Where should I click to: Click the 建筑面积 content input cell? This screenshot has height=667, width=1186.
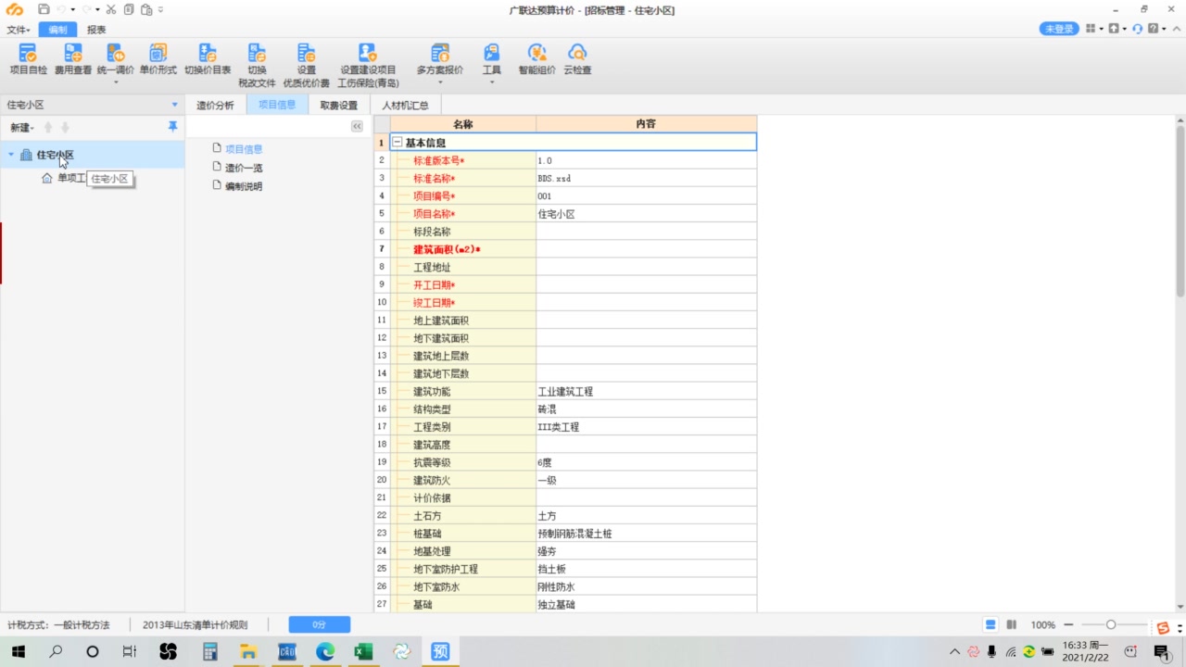click(646, 249)
